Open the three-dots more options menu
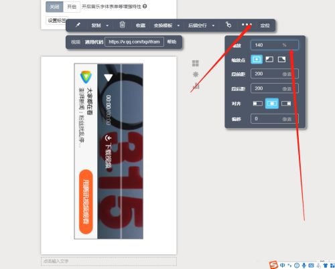 coord(247,24)
